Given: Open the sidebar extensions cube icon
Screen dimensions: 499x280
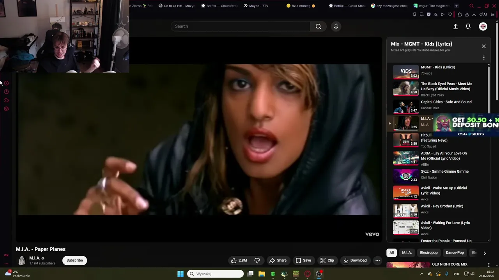Looking at the screenshot, I should coord(6,100).
